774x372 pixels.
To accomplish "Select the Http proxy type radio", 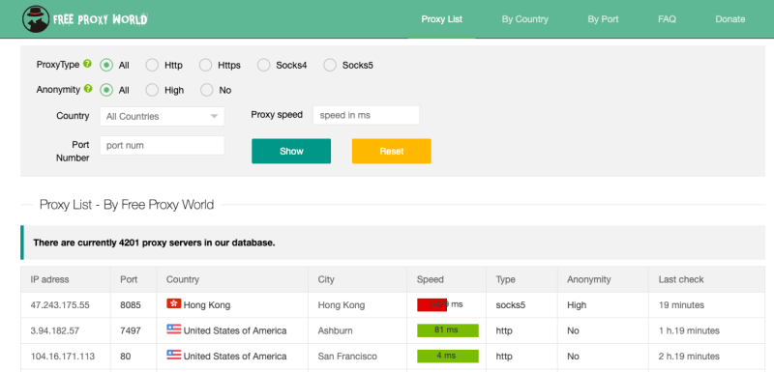I will (152, 65).
